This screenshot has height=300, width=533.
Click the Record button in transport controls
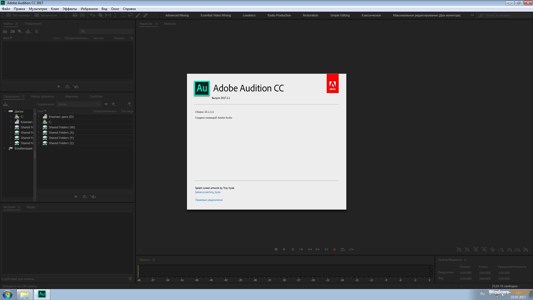334,249
